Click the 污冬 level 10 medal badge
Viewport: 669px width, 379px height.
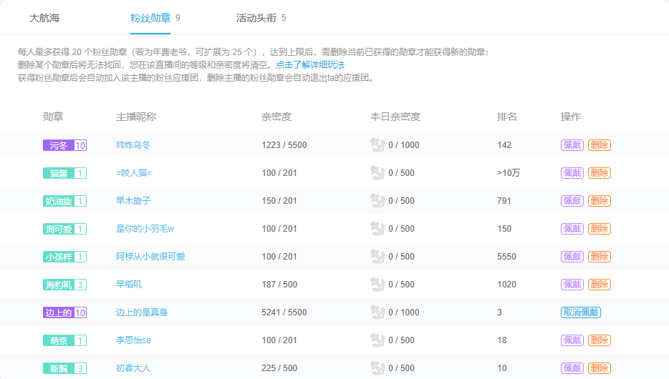click(x=65, y=145)
